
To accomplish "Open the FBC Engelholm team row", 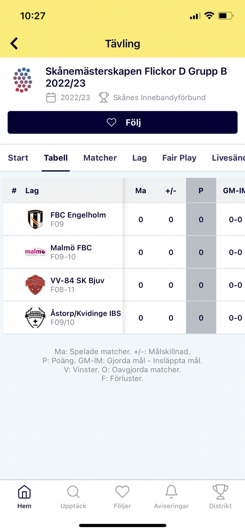I will 122,219.
